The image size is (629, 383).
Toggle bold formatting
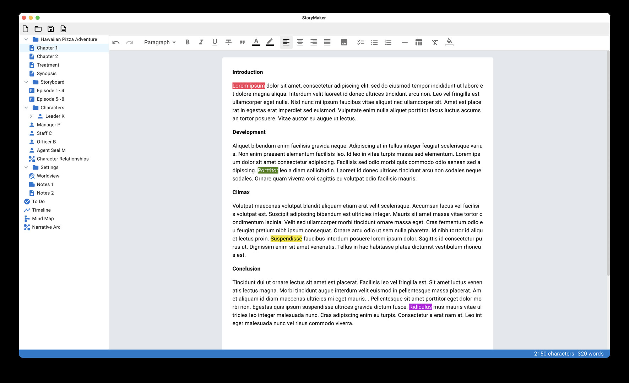pyautogui.click(x=188, y=42)
